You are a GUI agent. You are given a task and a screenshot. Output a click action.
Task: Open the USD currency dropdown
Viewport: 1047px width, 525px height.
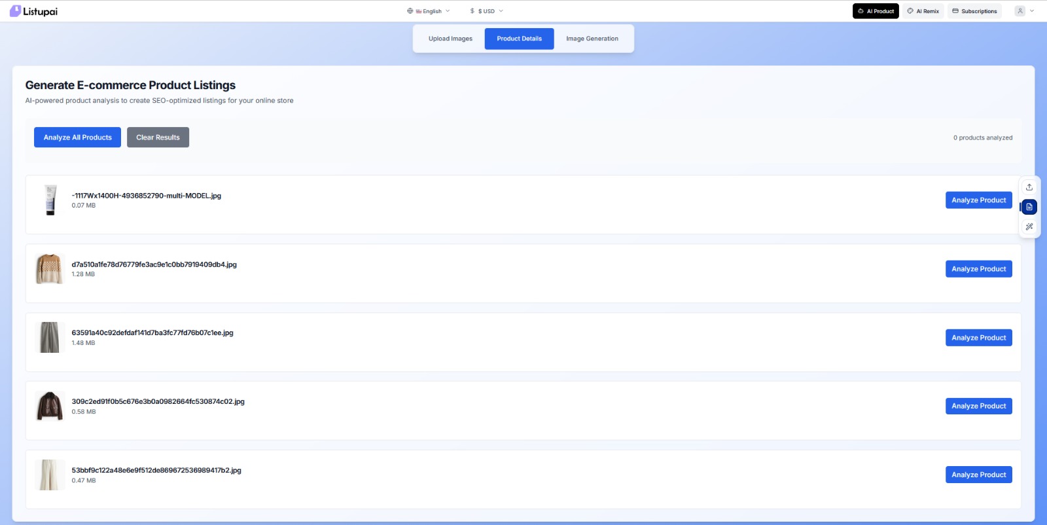(486, 11)
